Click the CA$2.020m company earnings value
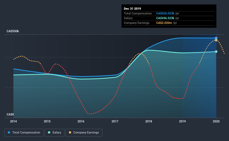Image resolution: width=229 pixels, height=141 pixels. tap(164, 23)
